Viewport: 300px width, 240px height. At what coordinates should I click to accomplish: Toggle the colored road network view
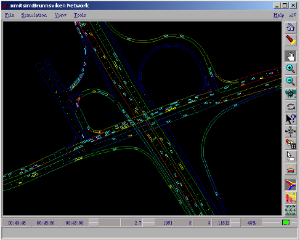point(291,185)
